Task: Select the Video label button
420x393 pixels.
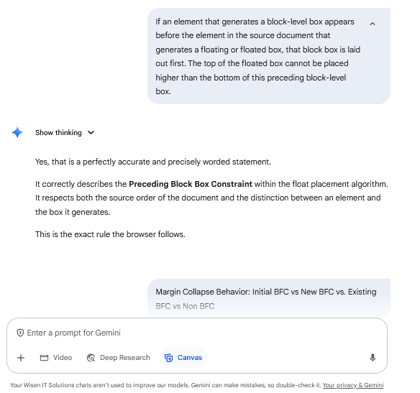Action: point(63,358)
